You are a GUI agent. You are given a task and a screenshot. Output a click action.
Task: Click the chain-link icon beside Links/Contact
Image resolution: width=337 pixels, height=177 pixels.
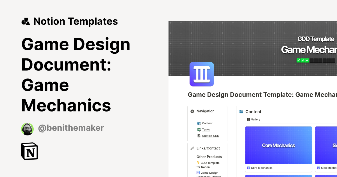point(192,148)
